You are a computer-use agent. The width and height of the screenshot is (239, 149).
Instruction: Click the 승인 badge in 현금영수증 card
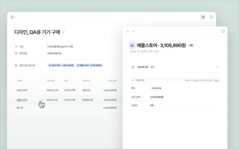152,67
